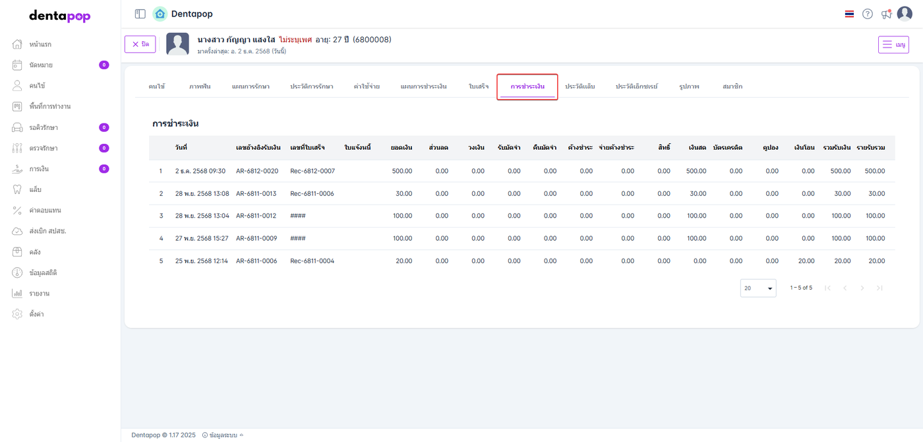Switch language using Thai flag icon
The height and width of the screenshot is (442, 923).
(x=849, y=14)
